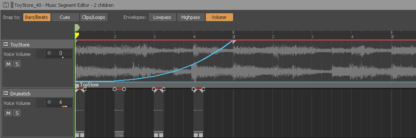This screenshot has height=138, width=416.
Task: Click the second Drumstick clip's ellipsis label
Action: tap(121, 135)
